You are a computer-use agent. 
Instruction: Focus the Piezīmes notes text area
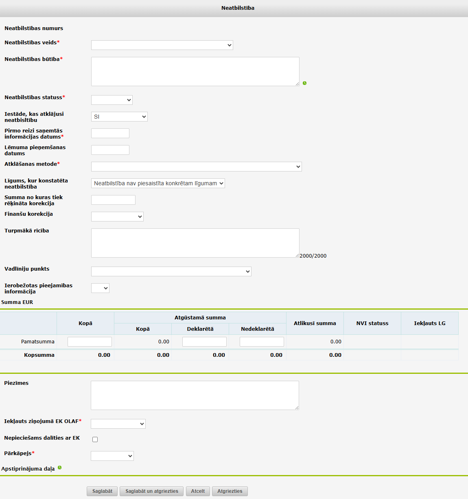coord(195,395)
